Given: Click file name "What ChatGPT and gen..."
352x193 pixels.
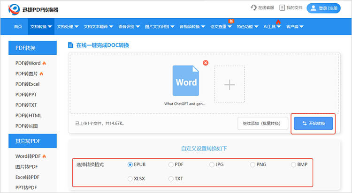Looking at the screenshot, I should [x=185, y=104].
